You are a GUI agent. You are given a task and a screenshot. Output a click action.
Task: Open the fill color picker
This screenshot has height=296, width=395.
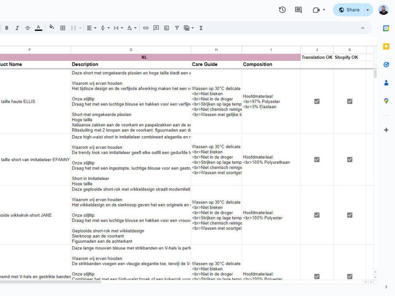click(52, 28)
